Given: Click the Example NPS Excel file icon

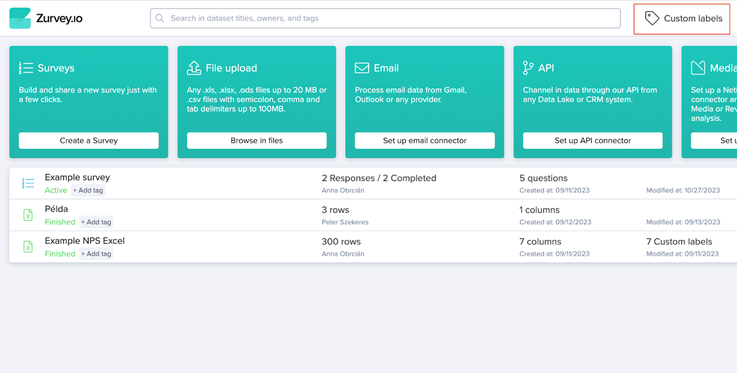Looking at the screenshot, I should [x=28, y=246].
